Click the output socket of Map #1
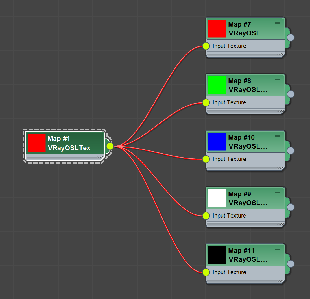310x299 pixels. coord(110,146)
